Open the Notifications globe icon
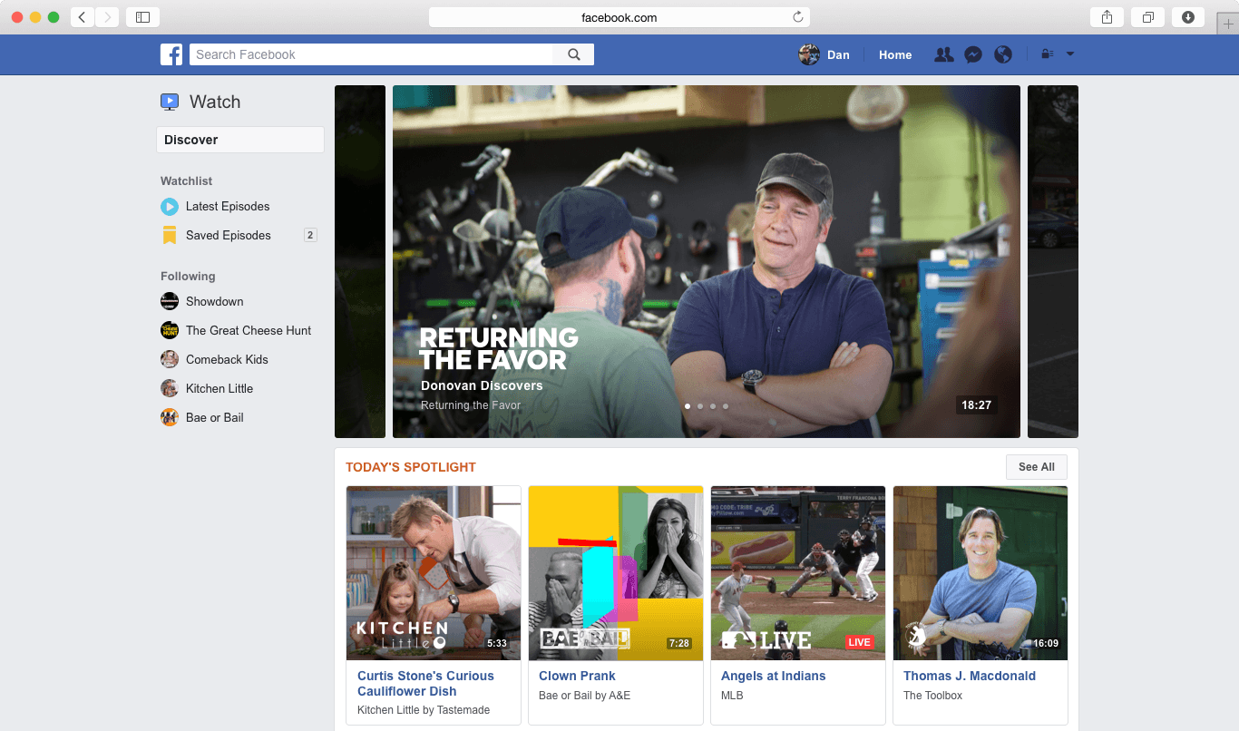1239x731 pixels. click(x=1003, y=54)
